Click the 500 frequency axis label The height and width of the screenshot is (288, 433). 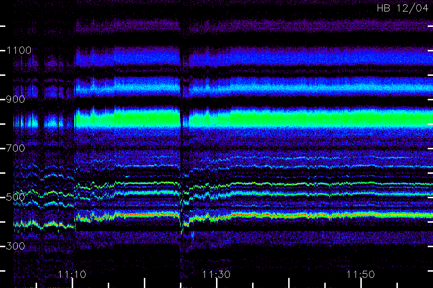tap(15, 197)
